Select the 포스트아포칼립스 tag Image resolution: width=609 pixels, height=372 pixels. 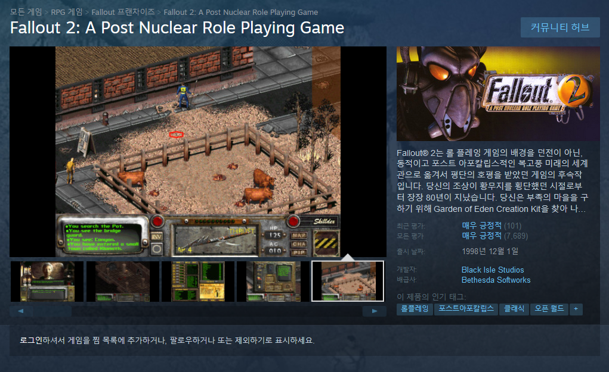tap(466, 309)
